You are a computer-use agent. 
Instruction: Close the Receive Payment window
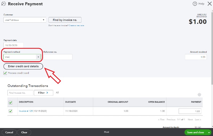210,4
